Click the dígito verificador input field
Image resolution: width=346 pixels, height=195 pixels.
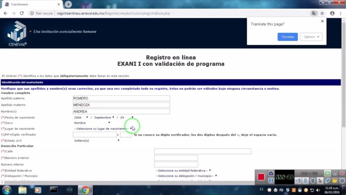[x=126, y=135]
